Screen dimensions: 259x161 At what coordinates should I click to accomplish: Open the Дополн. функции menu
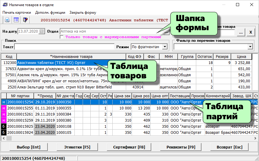50,13
